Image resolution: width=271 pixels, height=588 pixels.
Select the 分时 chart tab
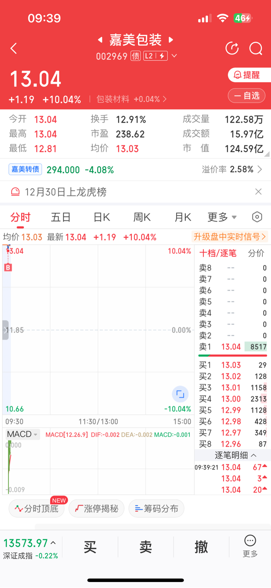(x=20, y=217)
